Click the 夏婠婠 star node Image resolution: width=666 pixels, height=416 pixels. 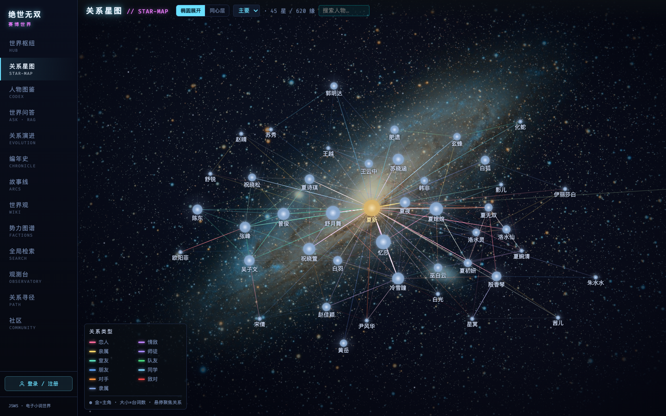[x=436, y=209]
